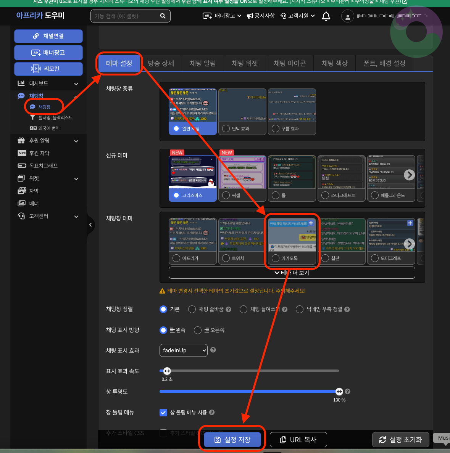Select 오른쪽 chat display direction

click(198, 330)
